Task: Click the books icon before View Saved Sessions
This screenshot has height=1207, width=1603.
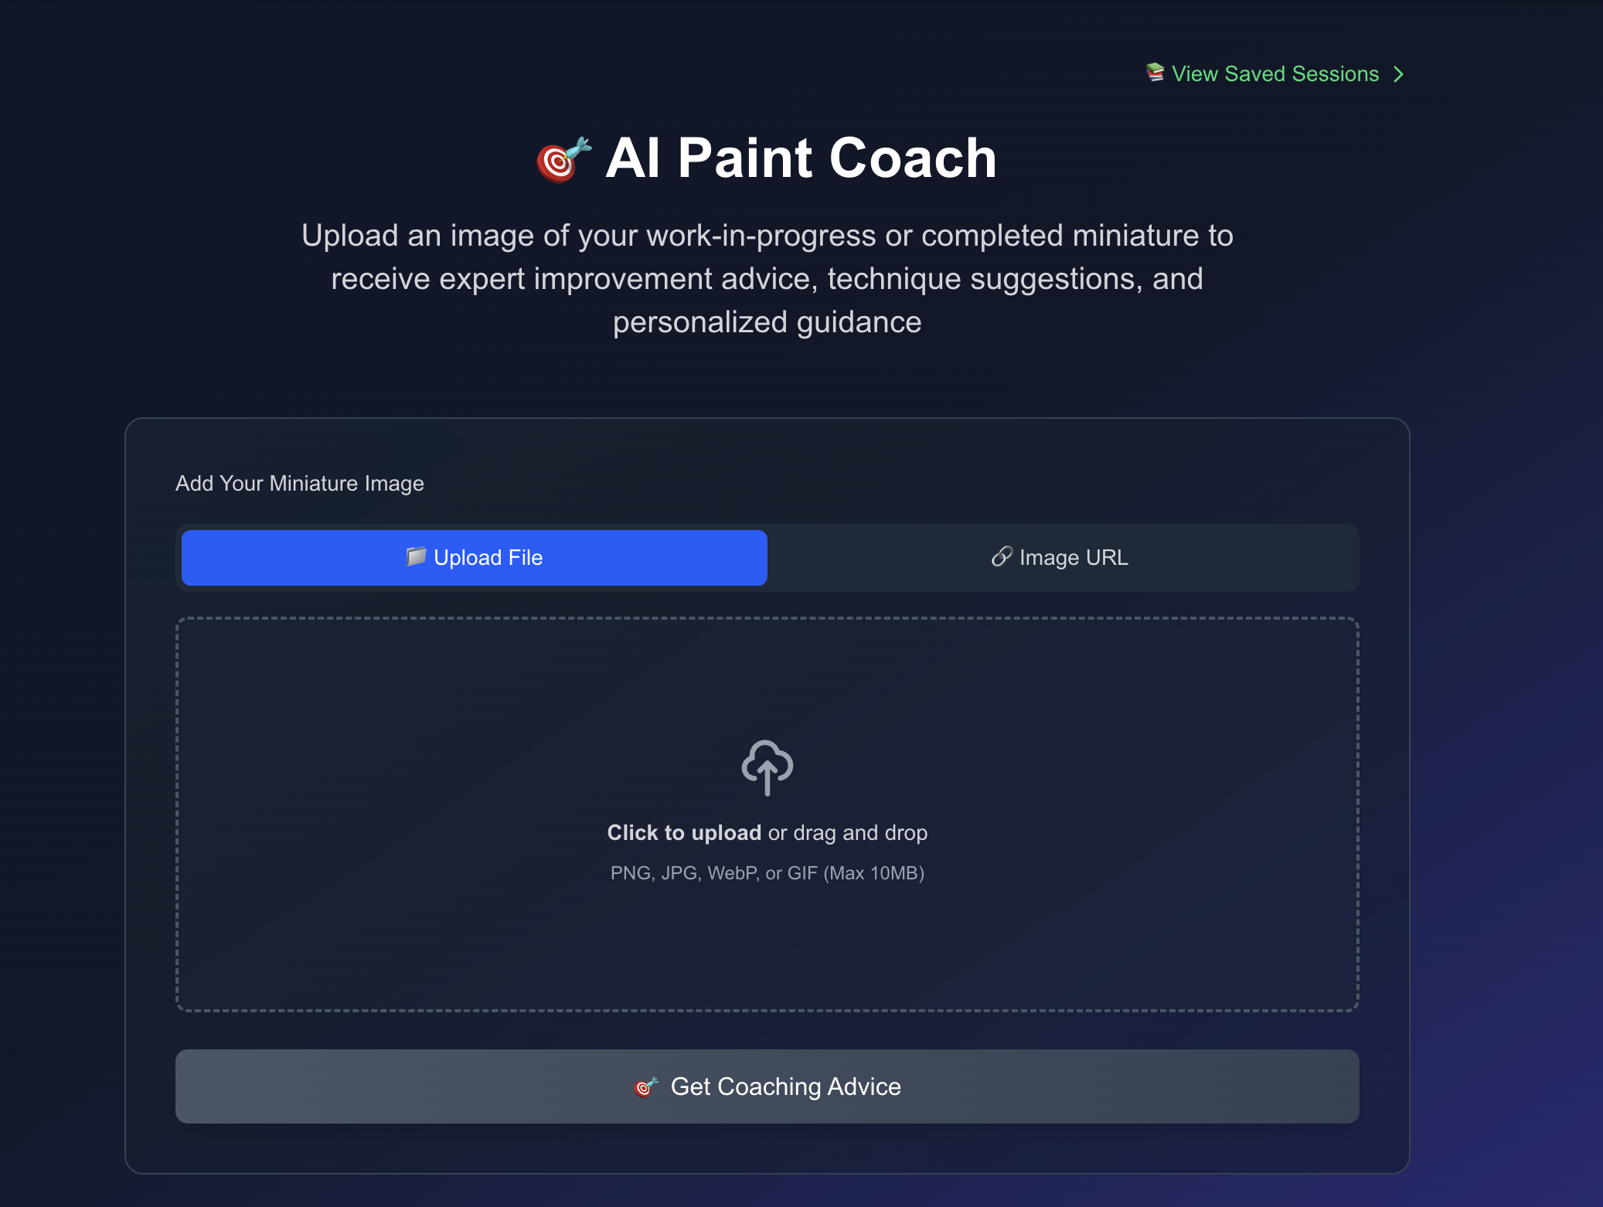Action: coord(1155,73)
